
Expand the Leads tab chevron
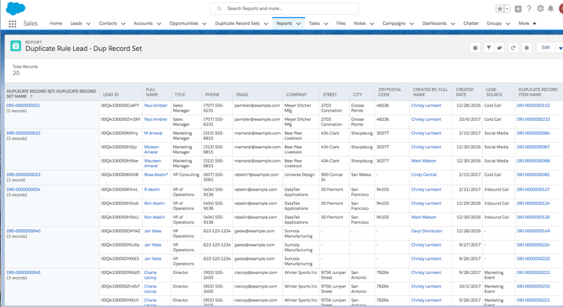(88, 24)
